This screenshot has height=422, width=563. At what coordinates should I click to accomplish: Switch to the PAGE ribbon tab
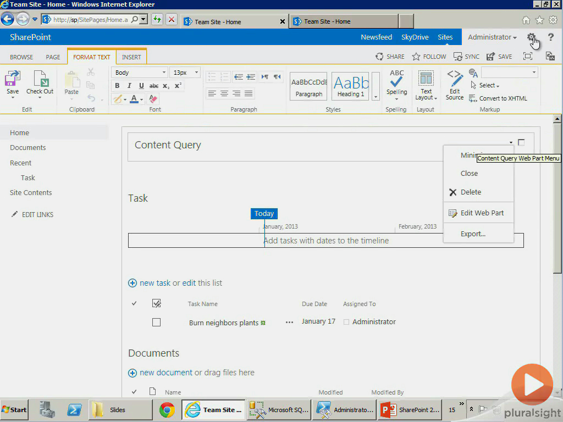click(x=53, y=57)
